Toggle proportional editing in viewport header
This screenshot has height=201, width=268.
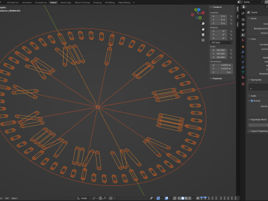111,198
